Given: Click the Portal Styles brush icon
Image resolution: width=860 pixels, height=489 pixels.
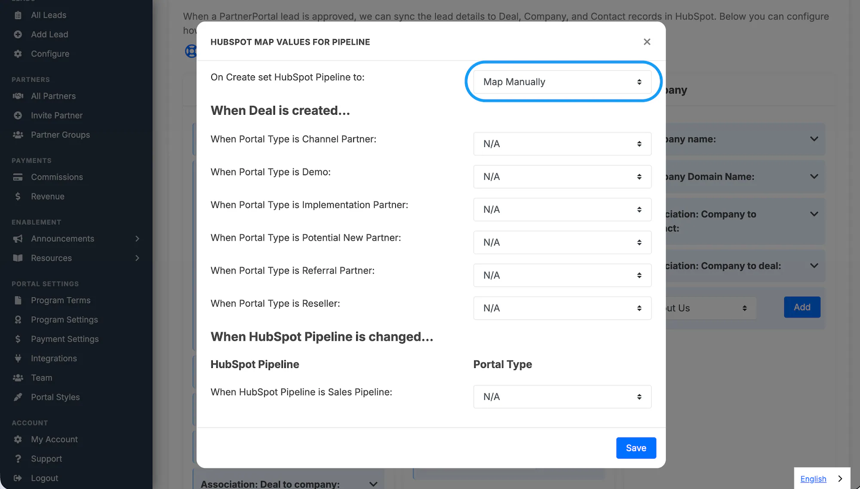Looking at the screenshot, I should (18, 397).
